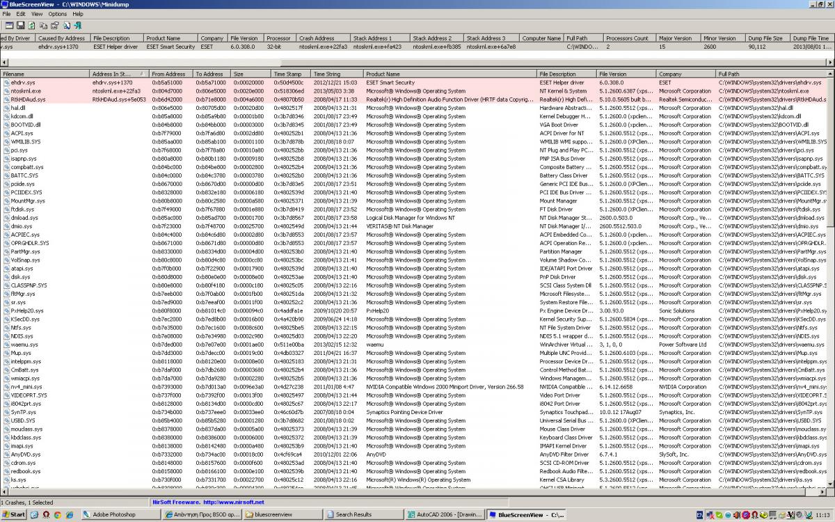Viewport: 835px width, 522px height.
Task: Click the Advanced Options toolbar icon
Action: coord(10,25)
